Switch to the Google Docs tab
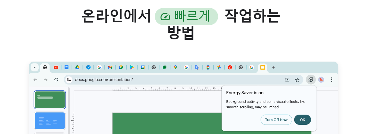Screen dimensions: 369x134 click(67, 67)
